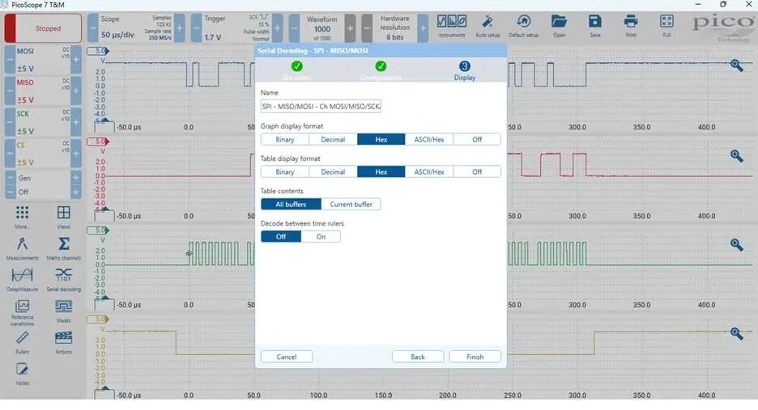This screenshot has width=758, height=410.
Task: Turn Graph display format Off
Action: click(477, 139)
